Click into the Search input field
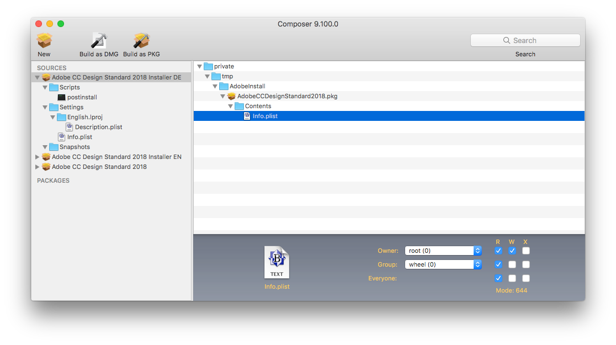 pyautogui.click(x=525, y=40)
